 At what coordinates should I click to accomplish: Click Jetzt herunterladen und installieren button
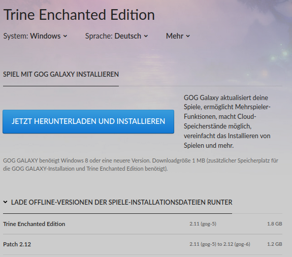point(88,121)
